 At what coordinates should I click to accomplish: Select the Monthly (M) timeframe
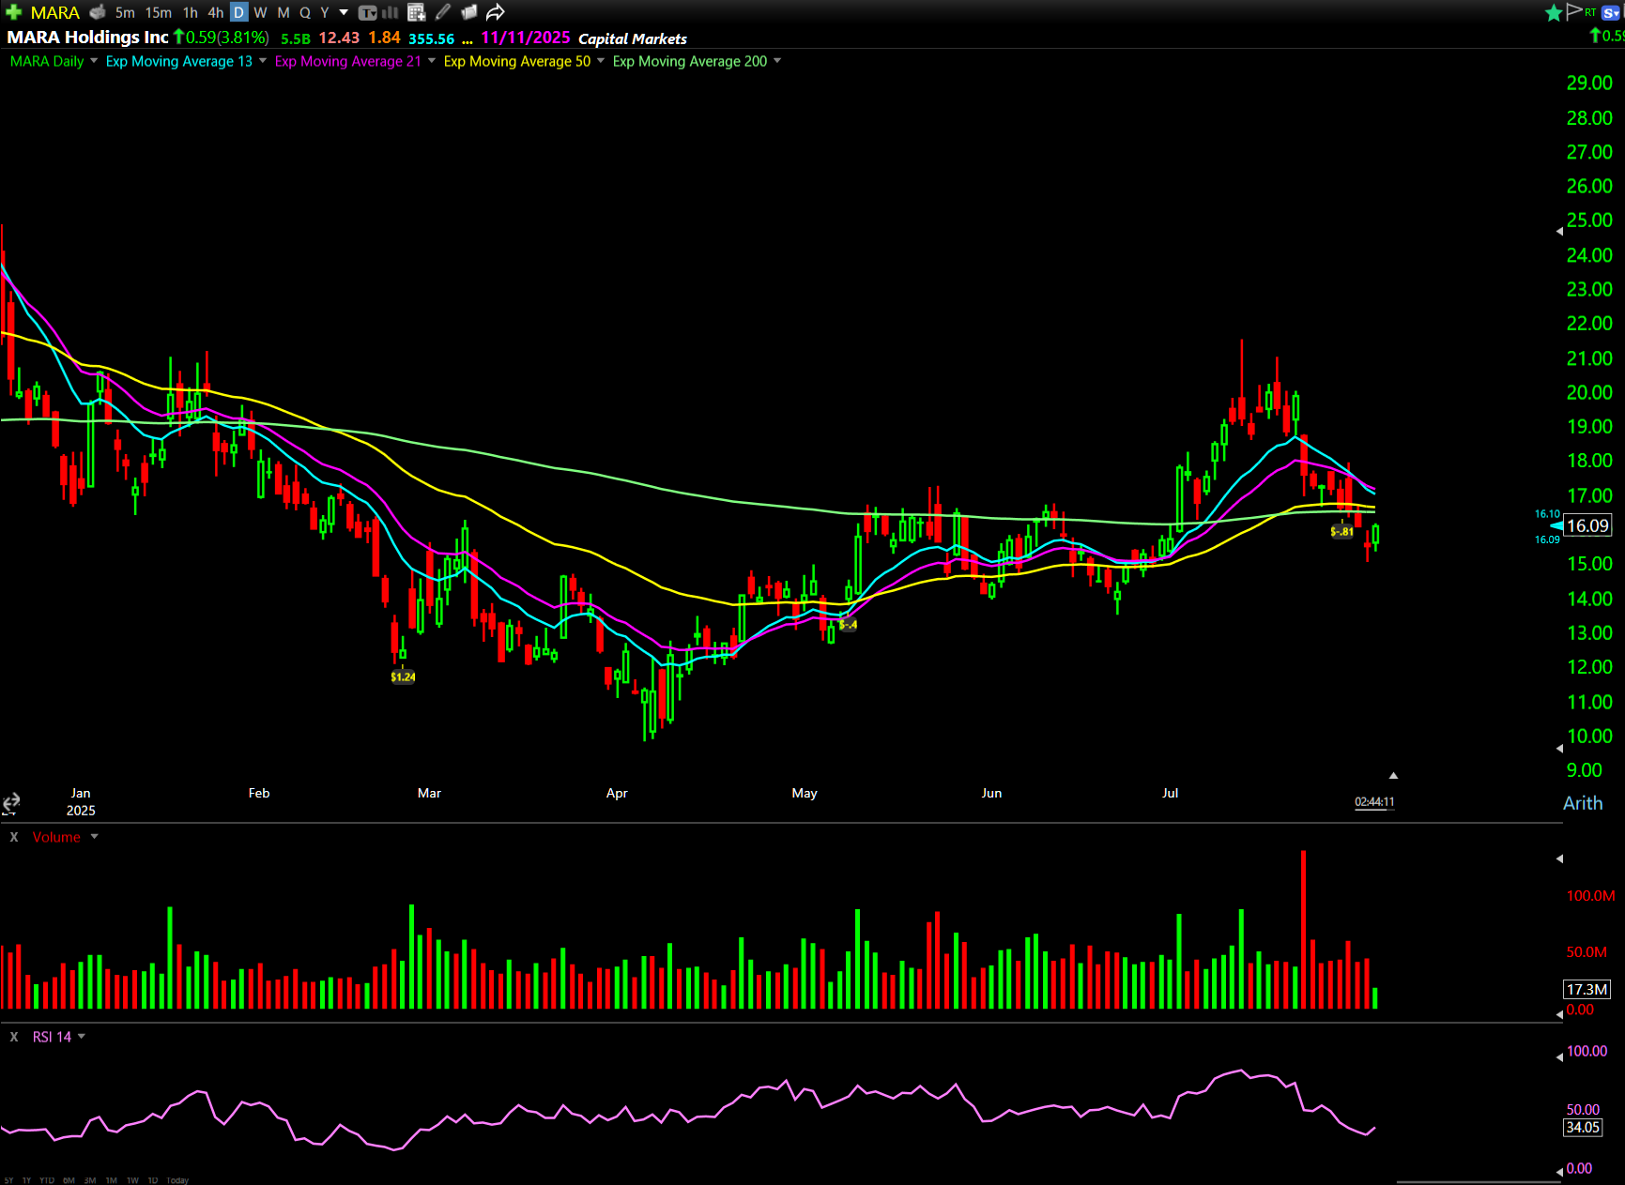[284, 12]
